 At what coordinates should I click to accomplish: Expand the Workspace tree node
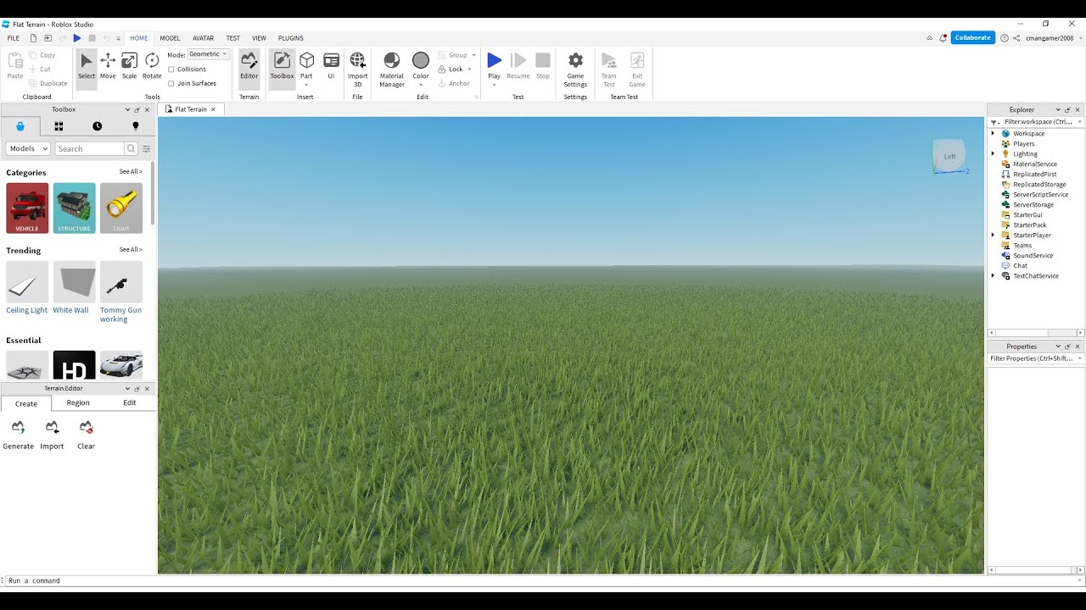(993, 134)
